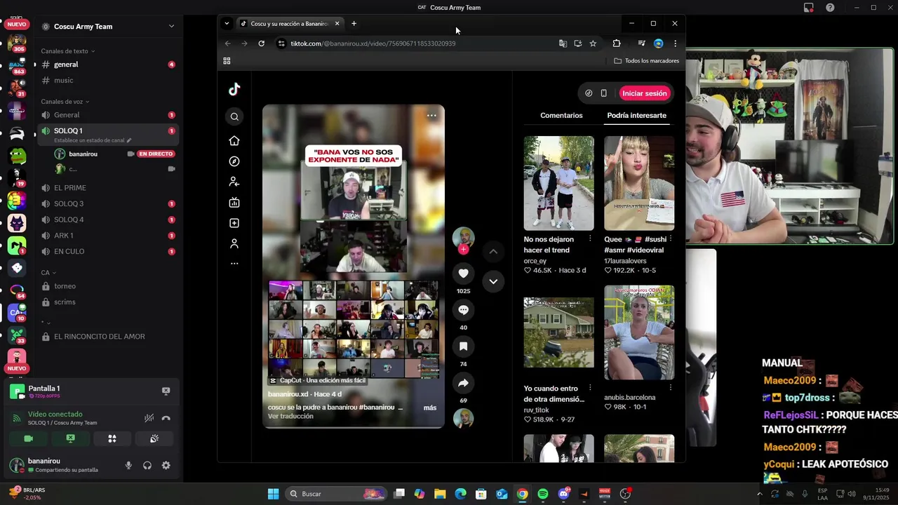Open Chrome tab search dropdown
898x505 pixels.
[227, 23]
